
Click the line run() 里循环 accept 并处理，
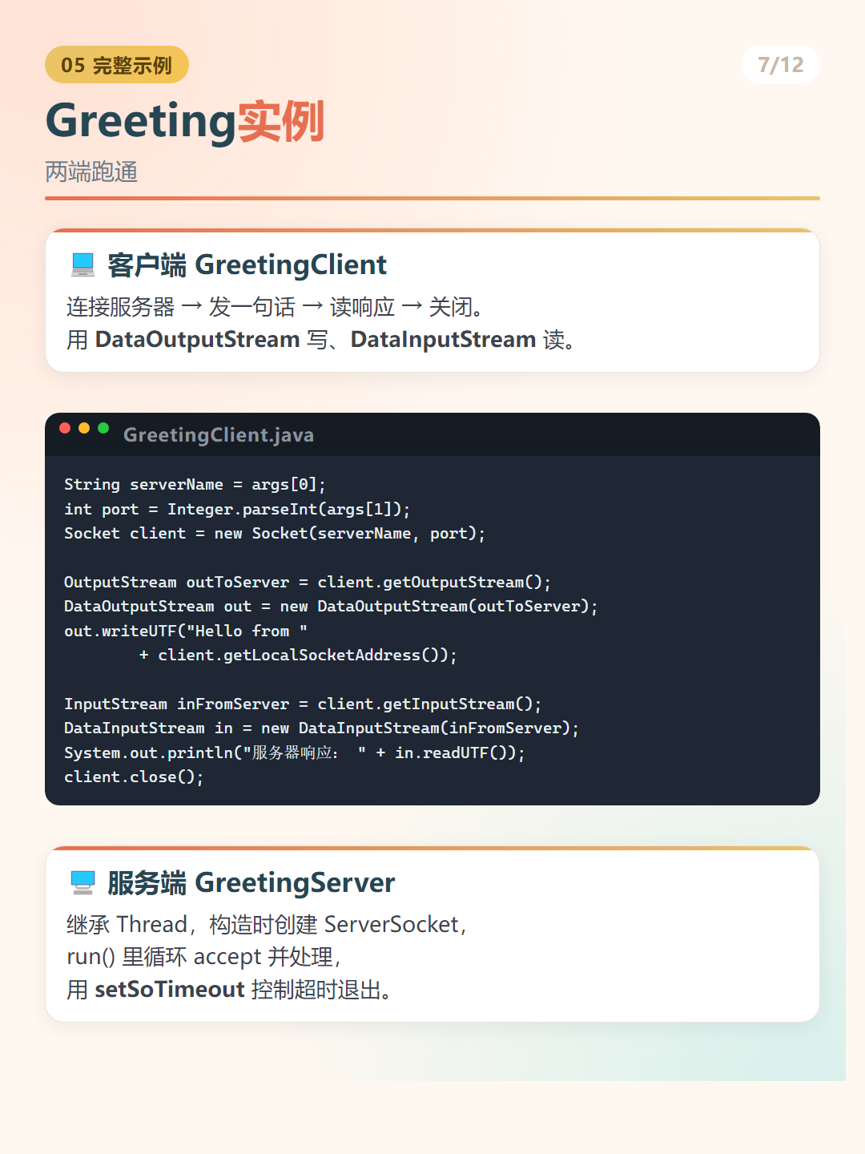point(204,957)
